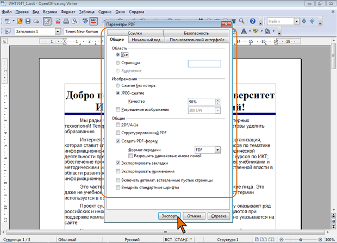
Task: Open the Help question mark icon
Action: [x=253, y=21]
